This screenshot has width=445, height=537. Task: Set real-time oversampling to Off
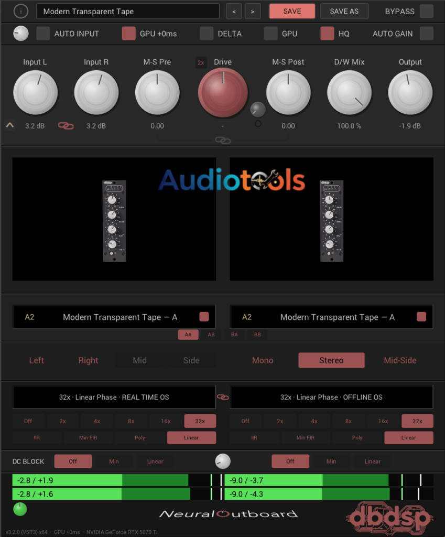pos(28,421)
